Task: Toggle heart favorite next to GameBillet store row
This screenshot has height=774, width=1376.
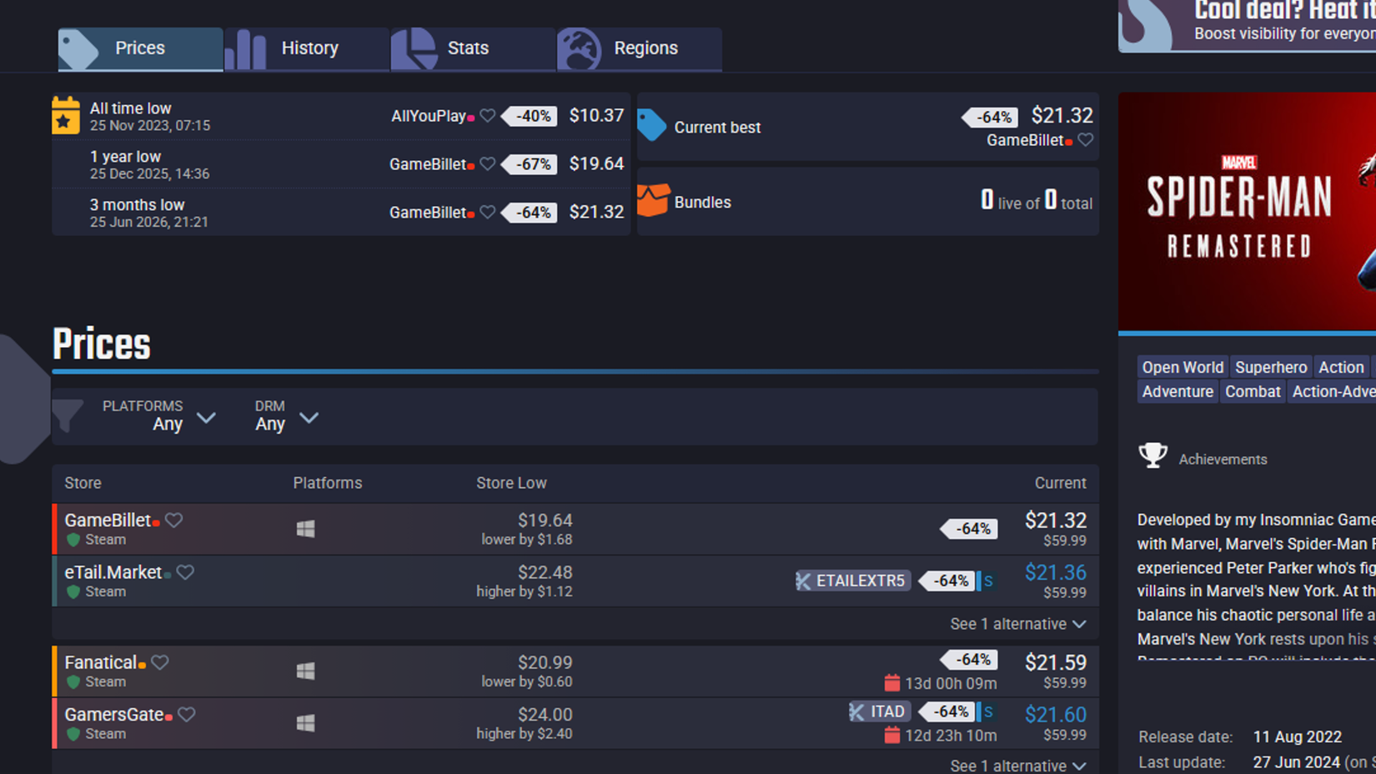Action: pyautogui.click(x=173, y=520)
